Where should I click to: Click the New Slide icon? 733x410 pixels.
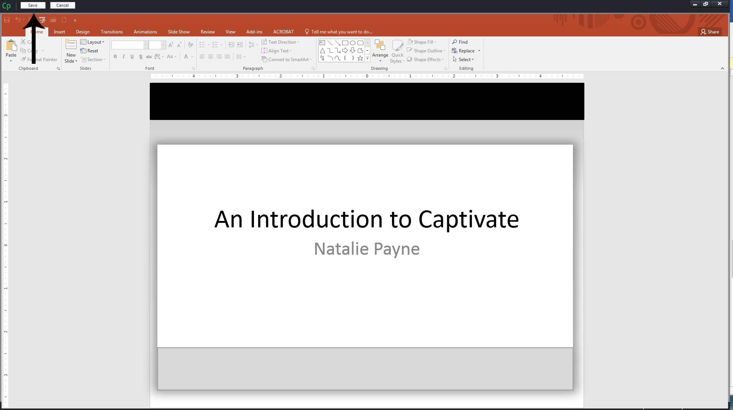pos(71,45)
